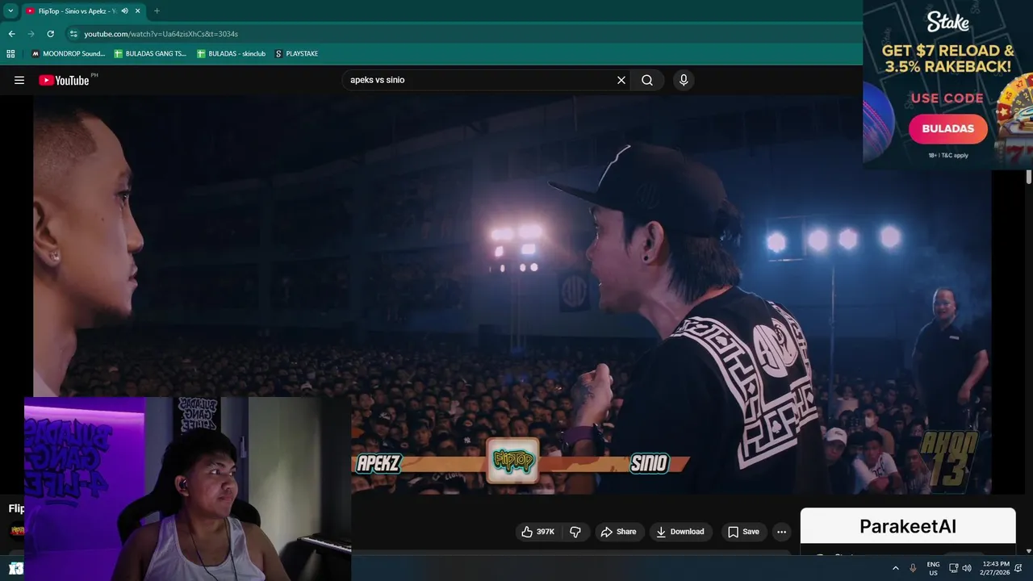Run the search with the magnifier button
The width and height of the screenshot is (1033, 581).
647,80
